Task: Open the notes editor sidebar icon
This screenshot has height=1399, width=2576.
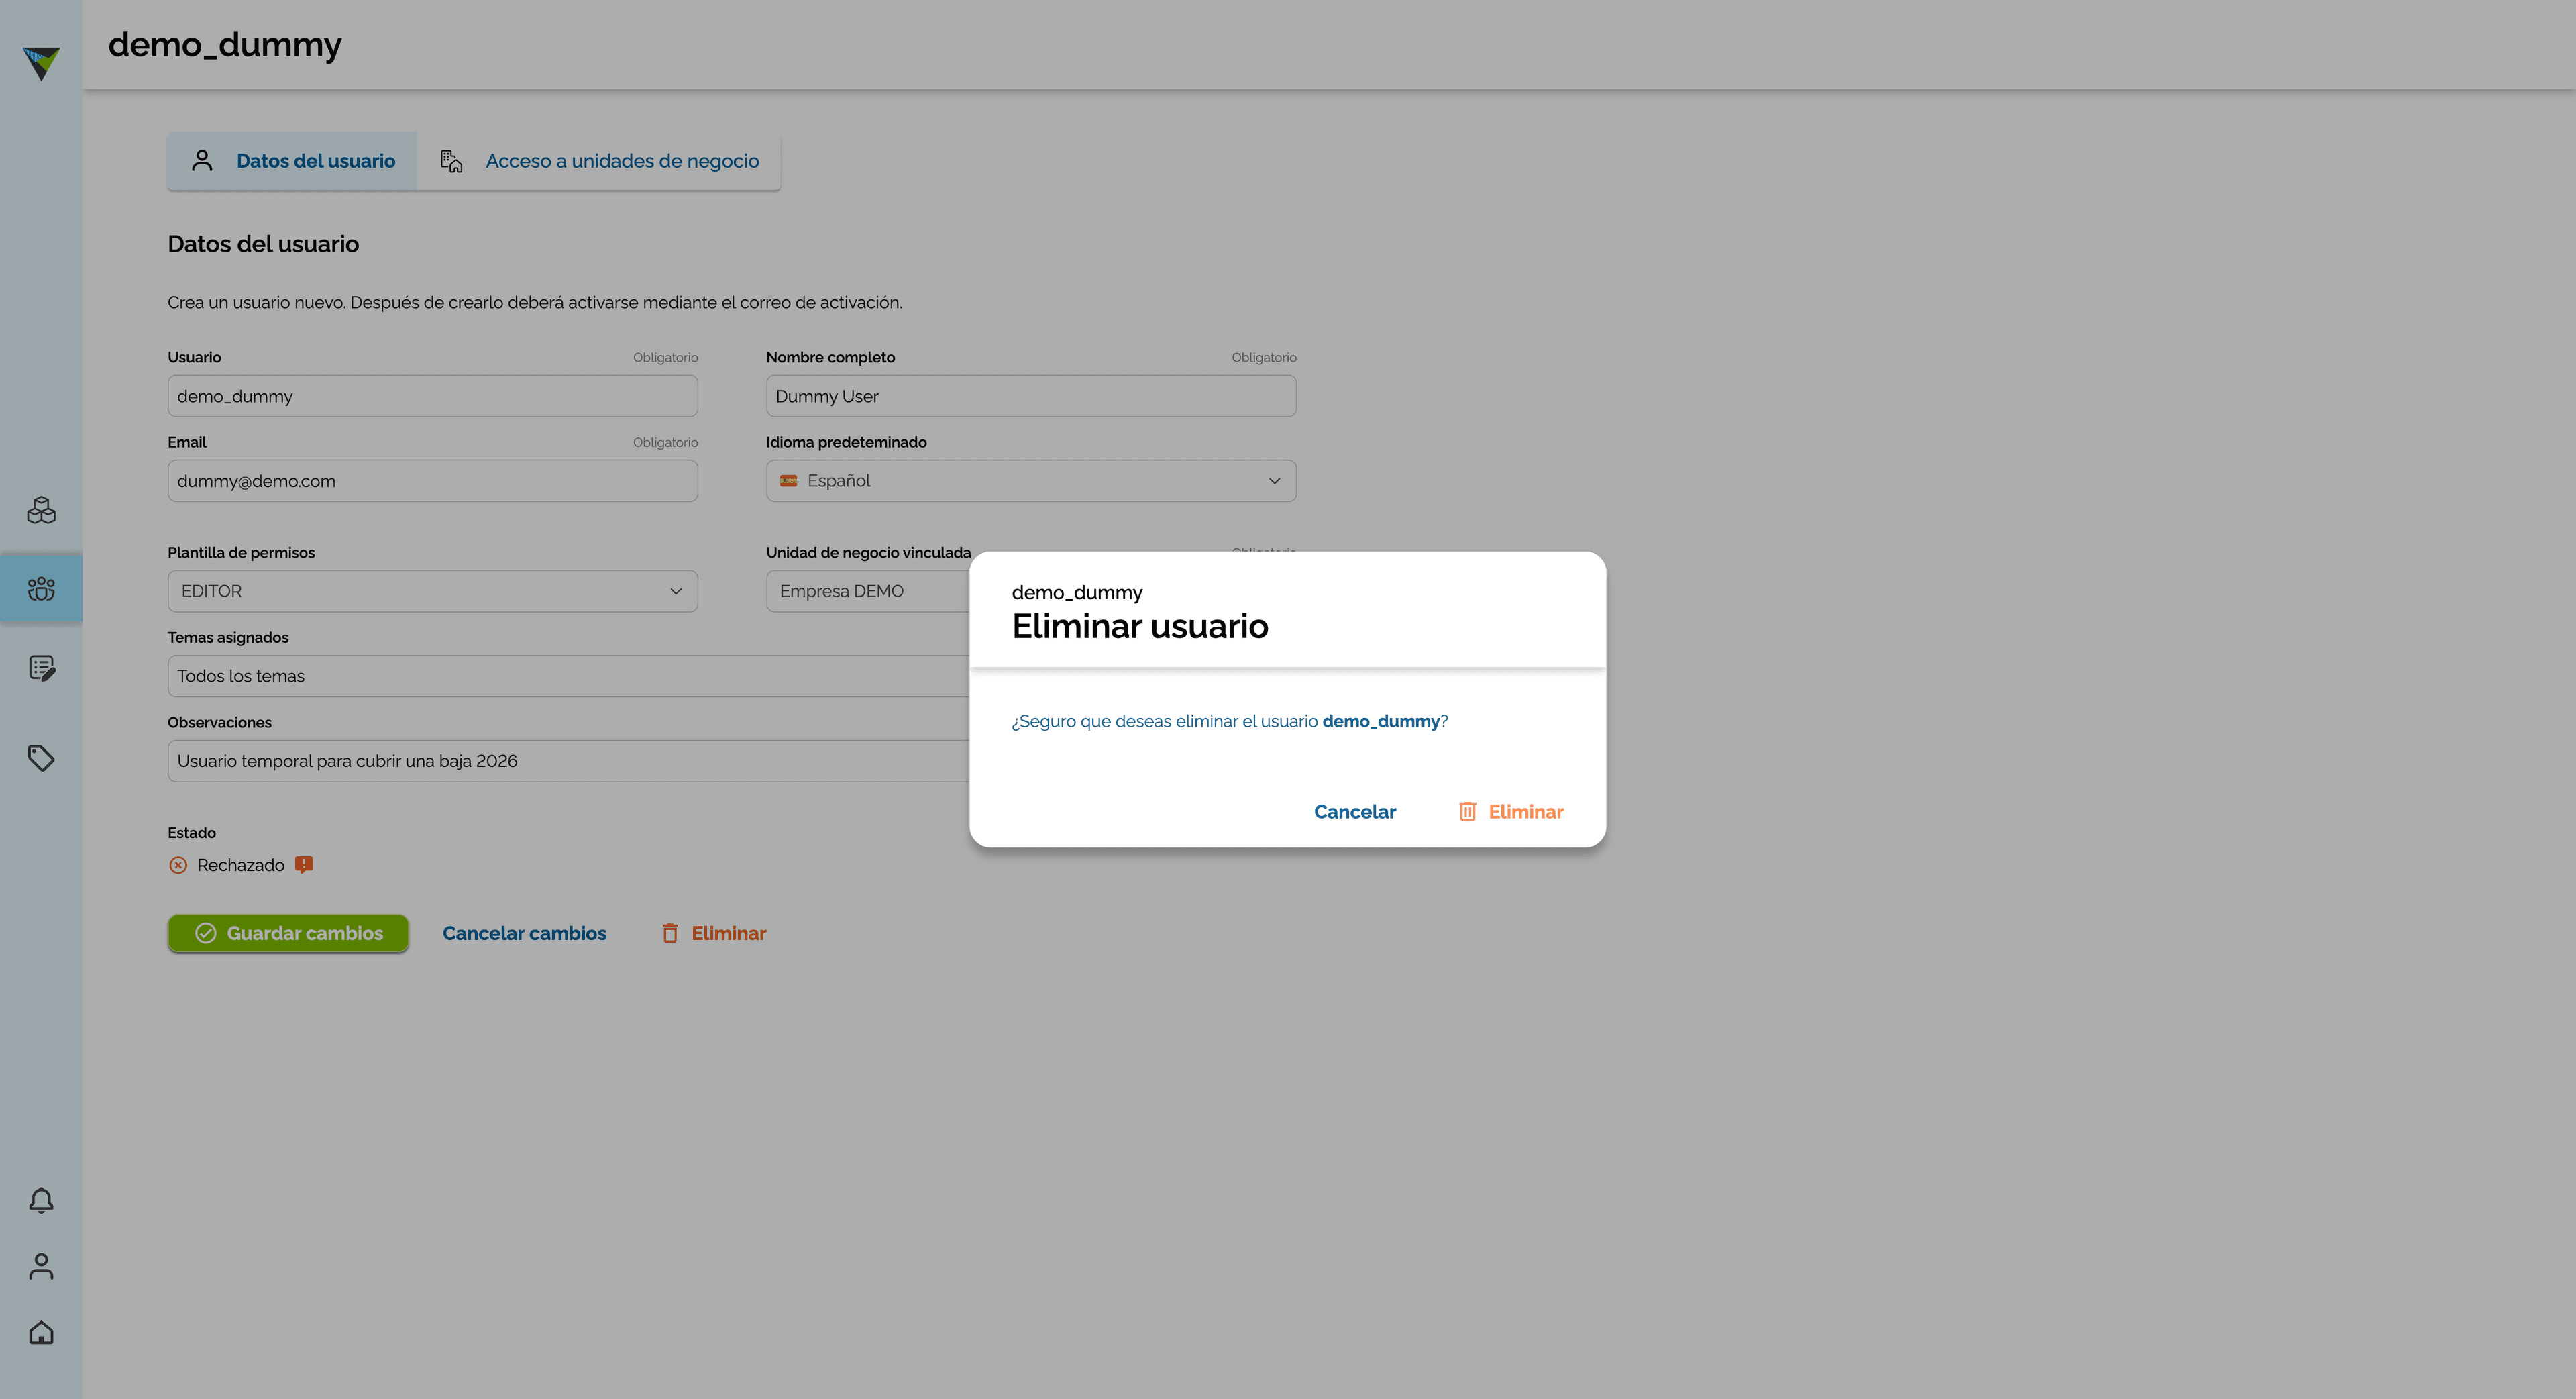Action: (41, 668)
